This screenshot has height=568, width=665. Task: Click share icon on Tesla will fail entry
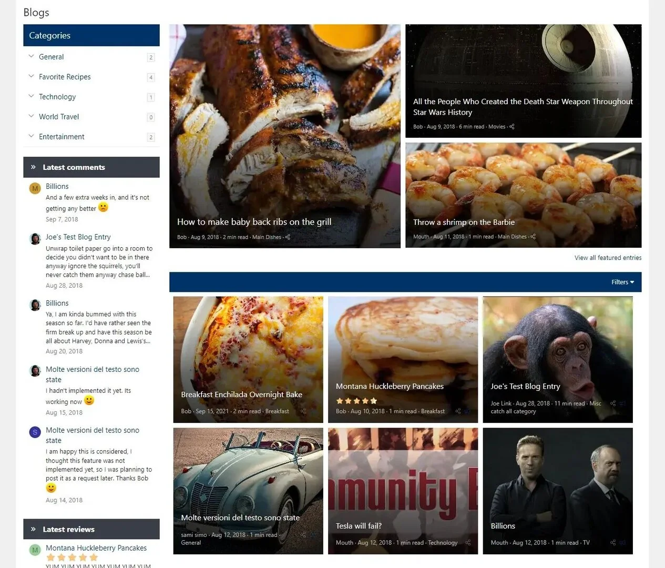coord(468,543)
